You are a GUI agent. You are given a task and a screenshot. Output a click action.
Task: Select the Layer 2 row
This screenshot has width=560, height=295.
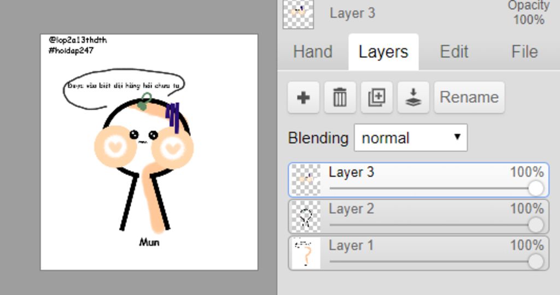(418, 216)
